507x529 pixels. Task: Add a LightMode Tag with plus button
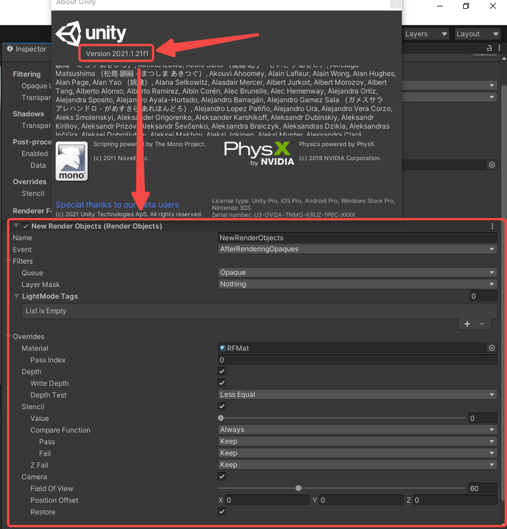467,324
